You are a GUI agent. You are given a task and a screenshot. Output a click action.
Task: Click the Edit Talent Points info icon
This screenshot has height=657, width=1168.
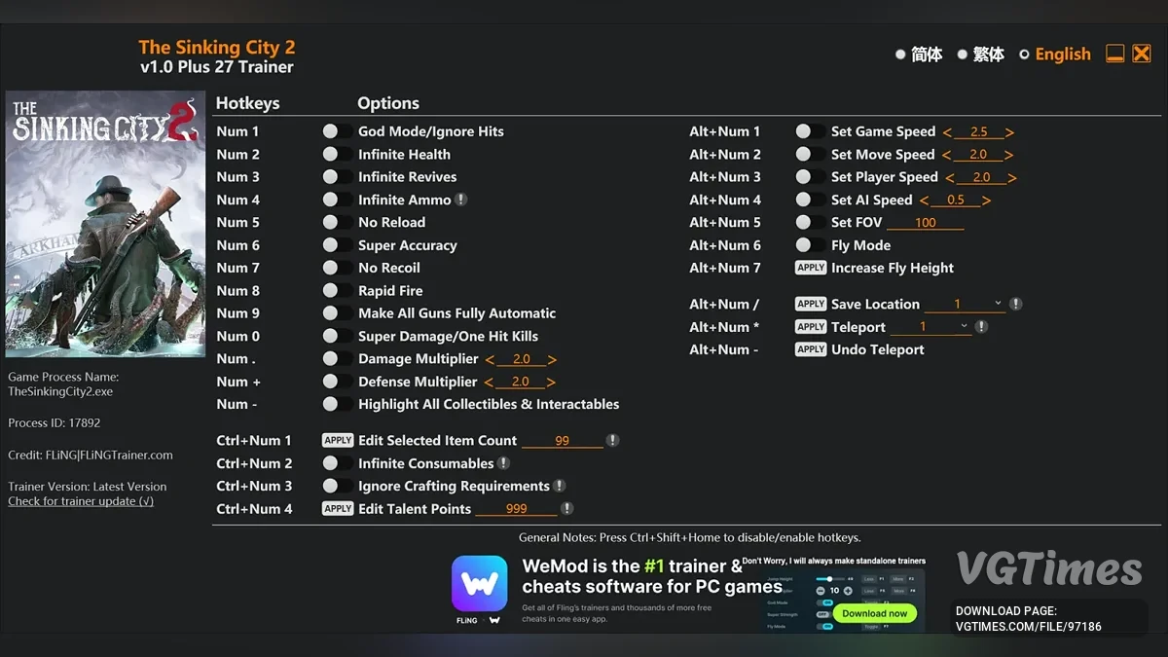(566, 508)
